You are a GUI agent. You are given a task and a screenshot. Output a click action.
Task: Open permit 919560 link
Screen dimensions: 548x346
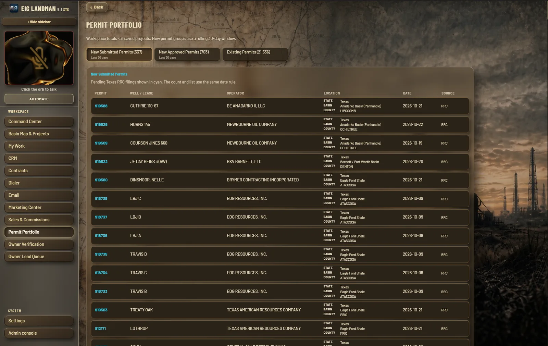pyautogui.click(x=101, y=180)
